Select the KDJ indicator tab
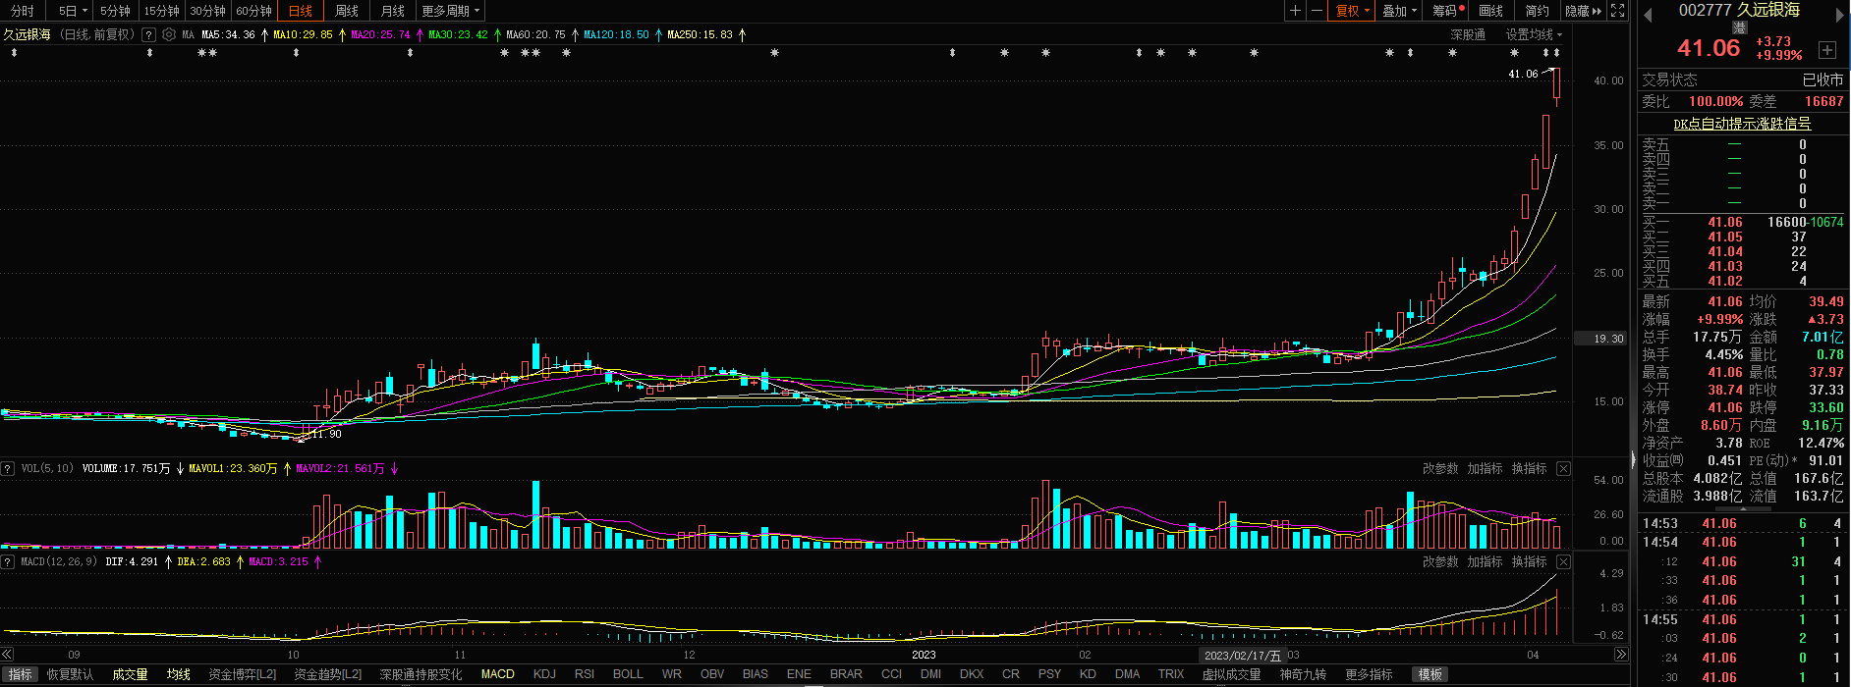Image resolution: width=1851 pixels, height=687 pixels. click(544, 674)
